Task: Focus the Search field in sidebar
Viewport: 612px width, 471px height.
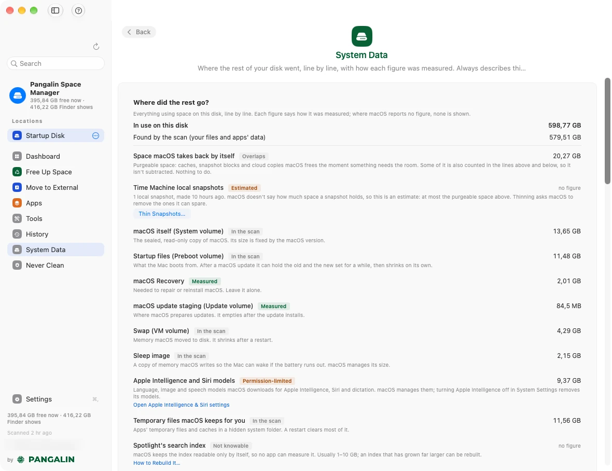Action: [x=56, y=64]
